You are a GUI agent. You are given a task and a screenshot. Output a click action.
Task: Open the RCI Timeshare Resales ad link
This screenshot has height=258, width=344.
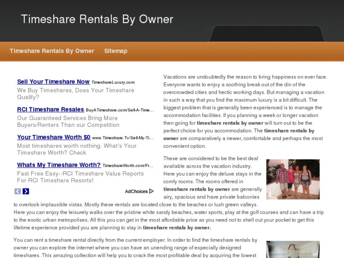pos(51,109)
